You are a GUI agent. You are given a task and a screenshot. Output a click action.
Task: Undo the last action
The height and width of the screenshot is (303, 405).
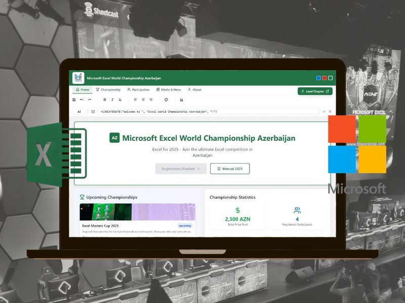[x=83, y=99]
